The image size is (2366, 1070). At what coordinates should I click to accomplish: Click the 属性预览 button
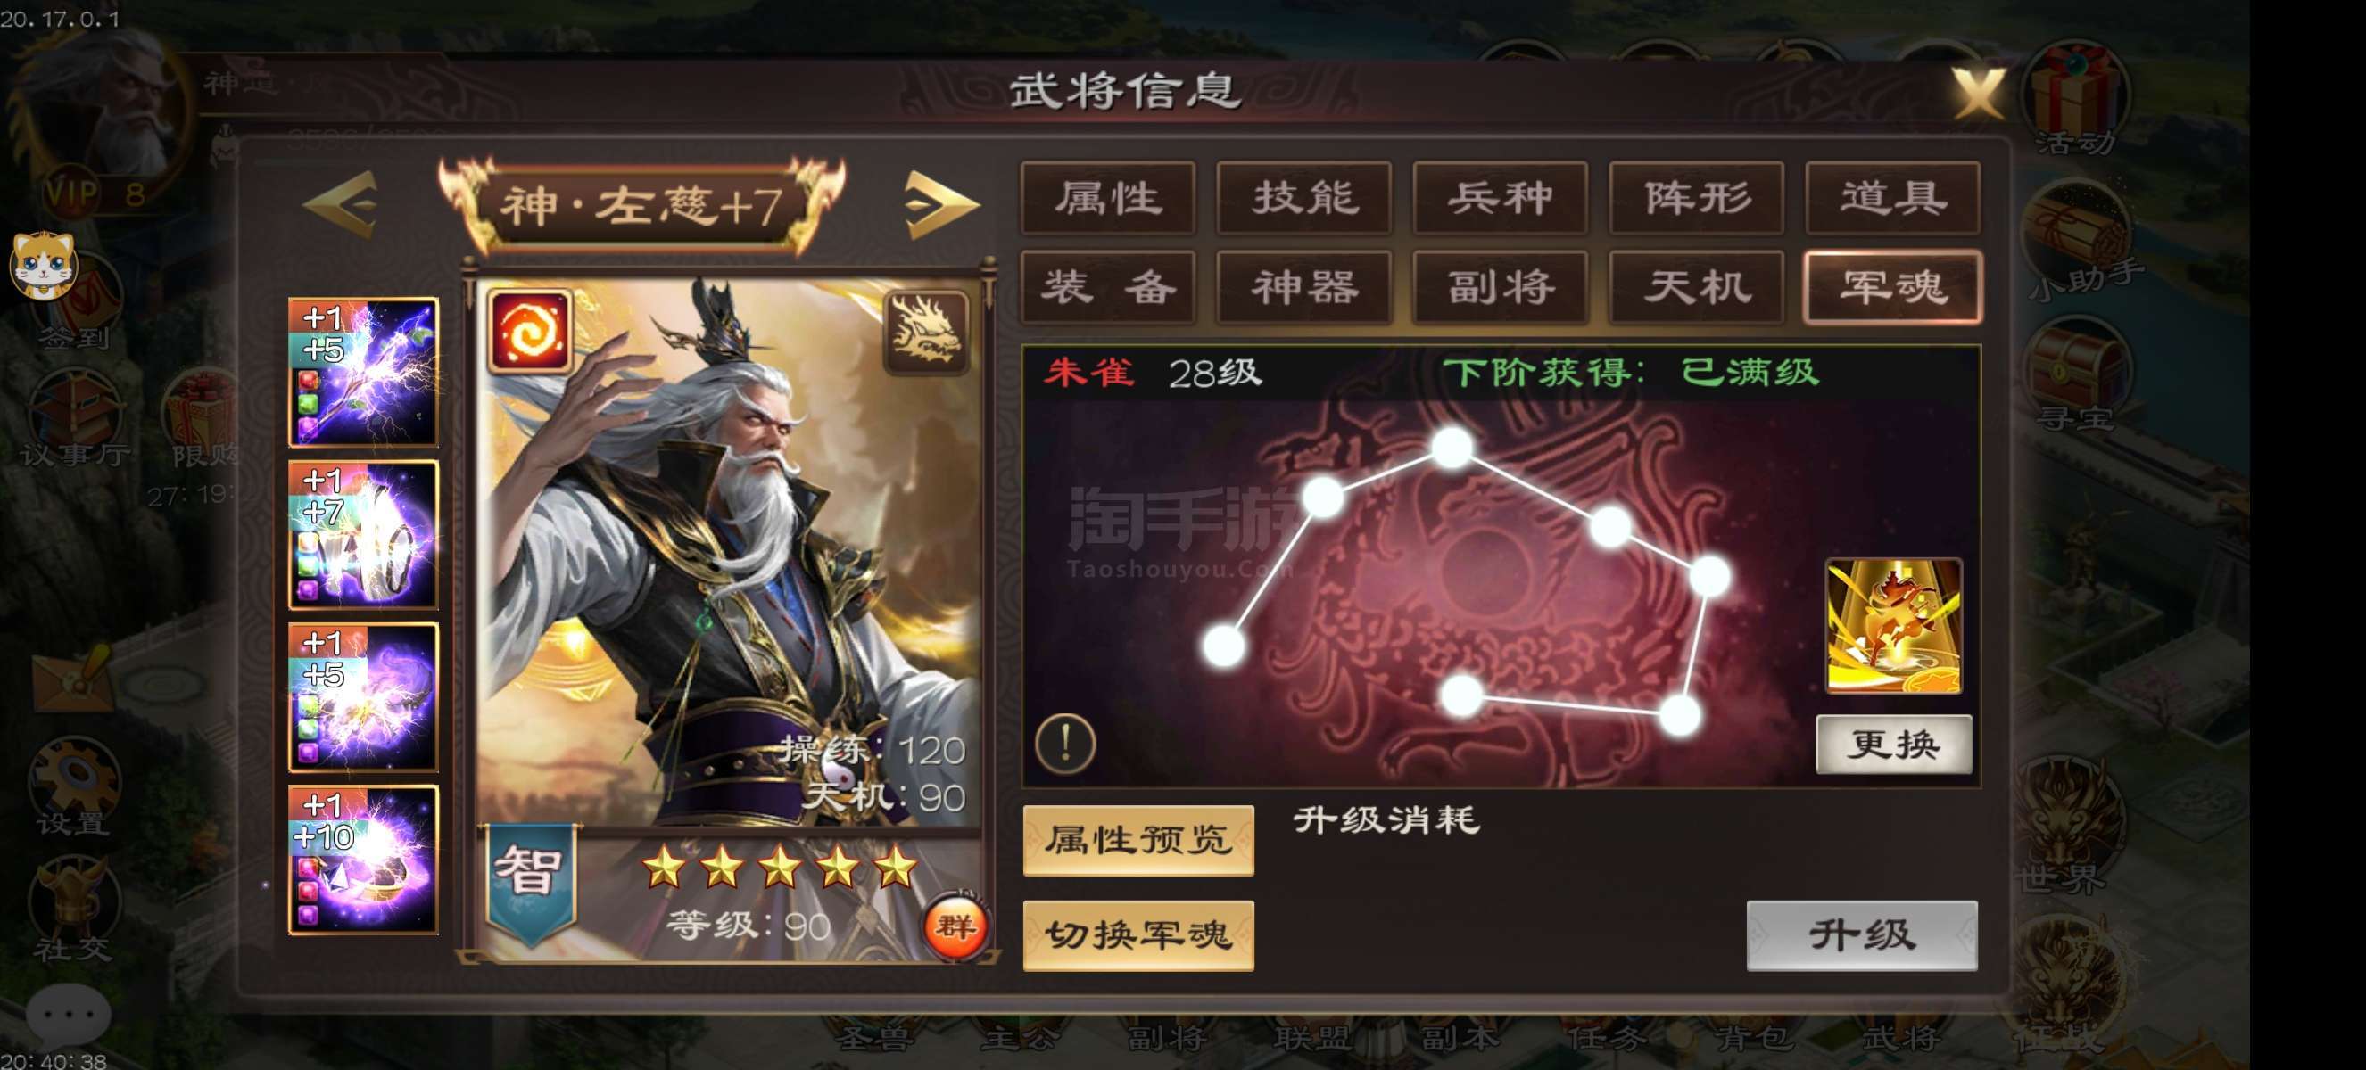[x=1138, y=840]
